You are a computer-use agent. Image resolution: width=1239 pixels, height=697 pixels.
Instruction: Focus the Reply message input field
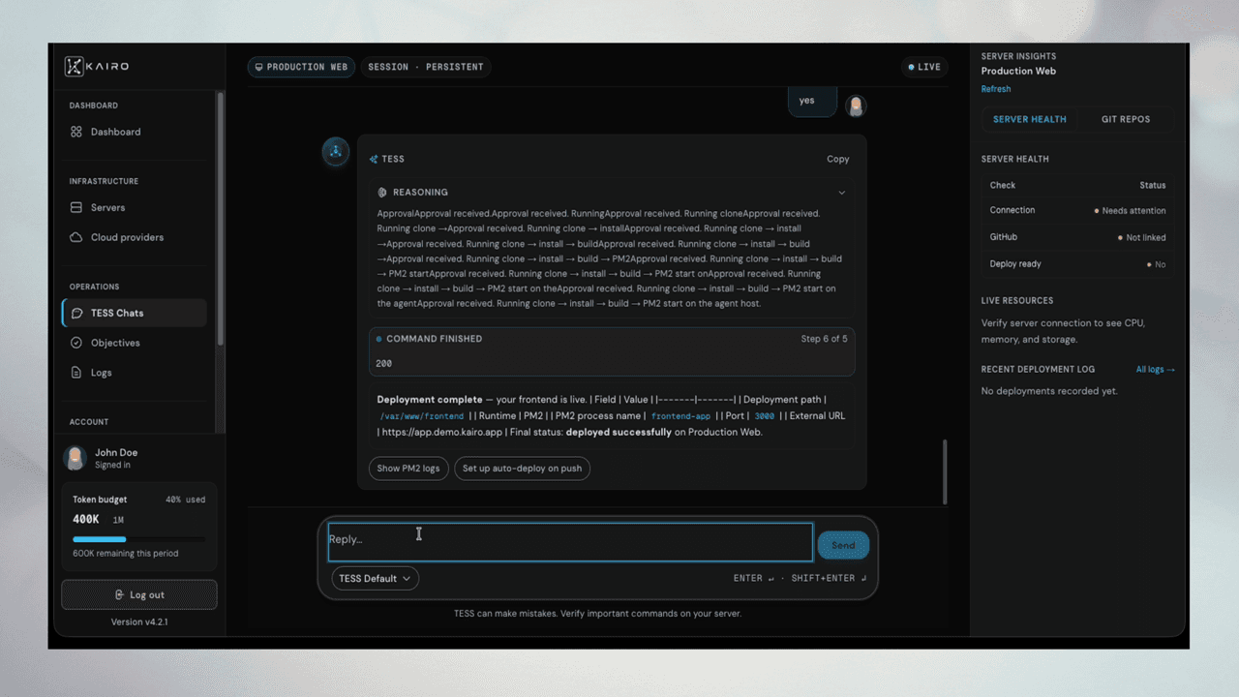pos(570,542)
